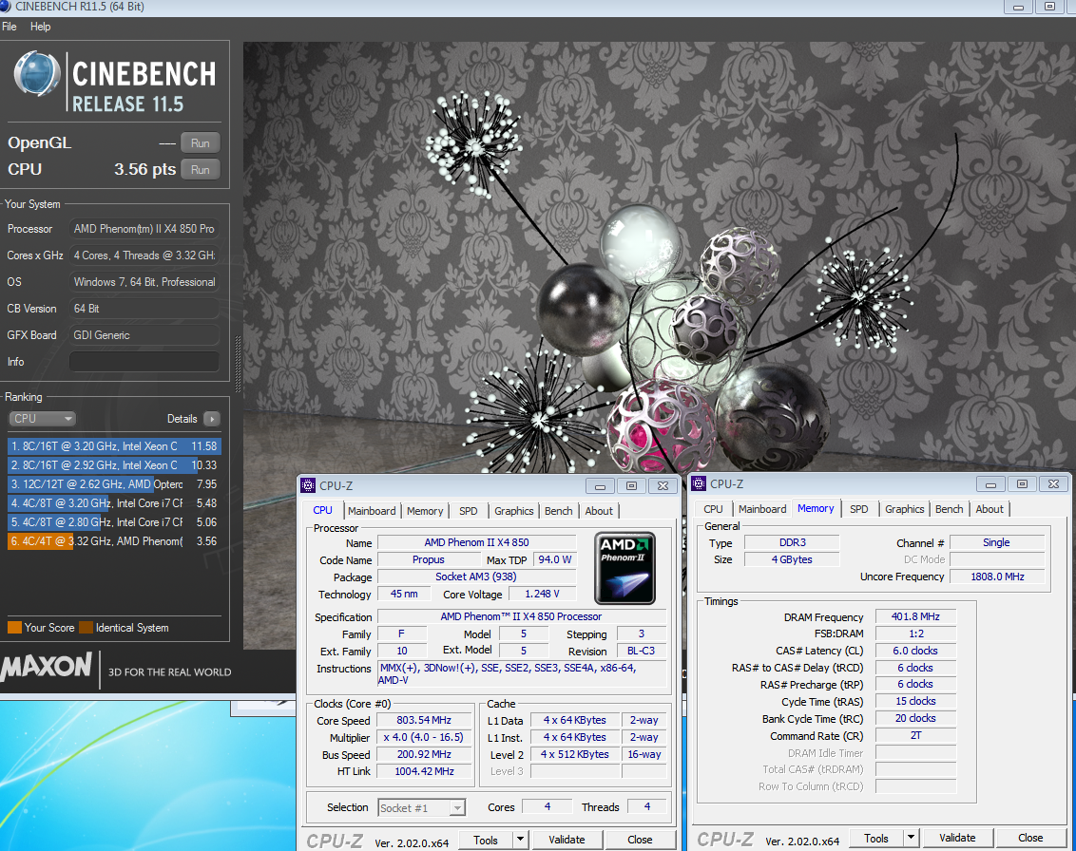Click the Processor field AMD Phenom II X4 850
Viewport: 1076px width, 851px height.
tap(144, 229)
